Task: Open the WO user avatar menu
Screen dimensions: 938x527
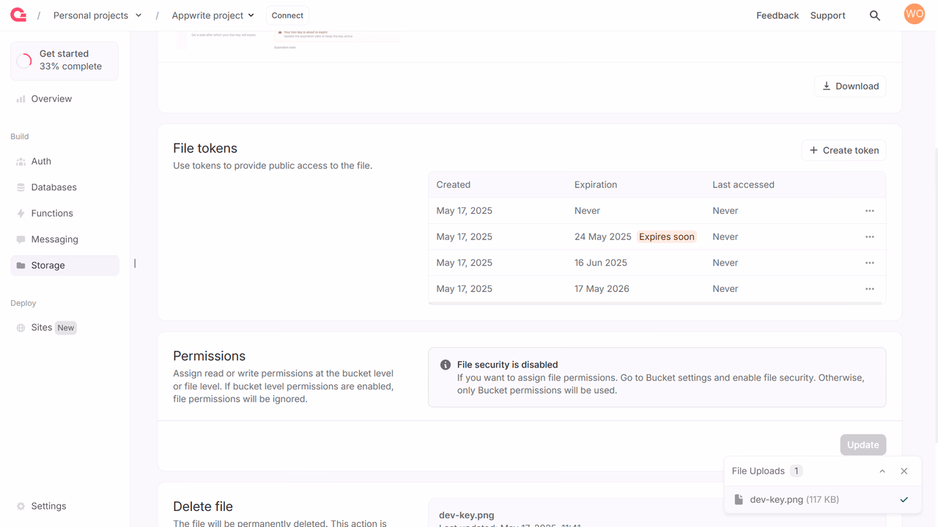Action: pyautogui.click(x=915, y=14)
